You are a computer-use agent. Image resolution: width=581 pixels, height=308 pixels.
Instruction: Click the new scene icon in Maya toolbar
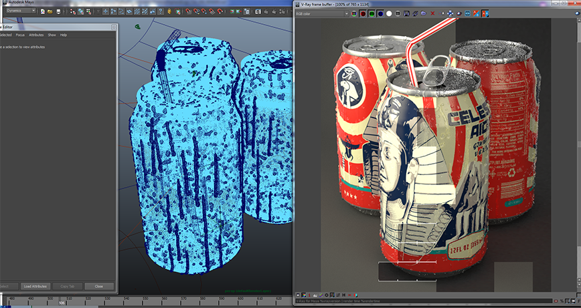[41, 11]
